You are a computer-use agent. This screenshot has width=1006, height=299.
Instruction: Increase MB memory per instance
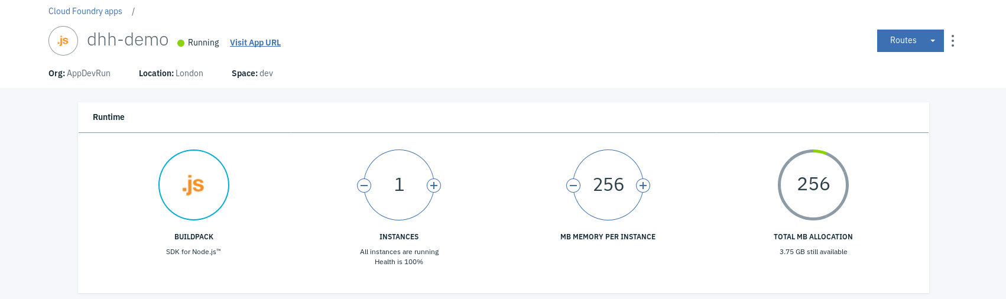point(643,186)
